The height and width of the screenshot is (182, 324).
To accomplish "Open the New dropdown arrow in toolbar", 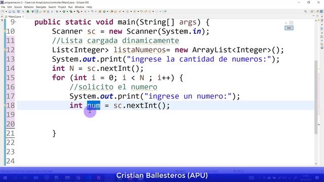I will pyautogui.click(x=6, y=12).
